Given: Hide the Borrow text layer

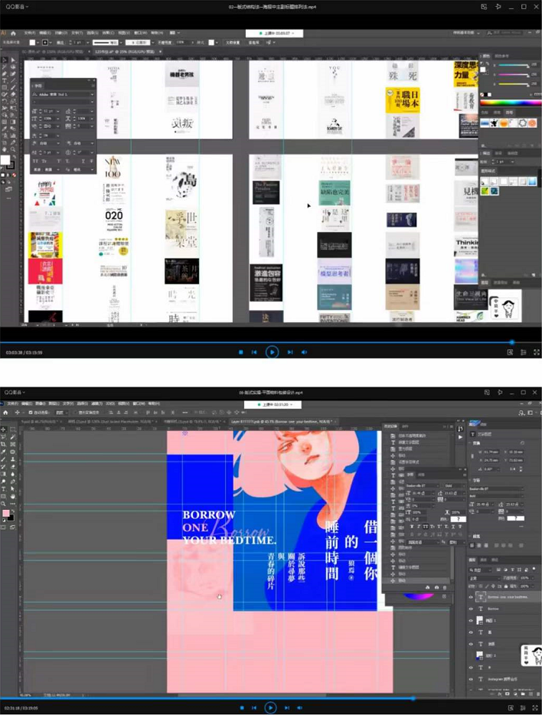Looking at the screenshot, I should [x=471, y=609].
